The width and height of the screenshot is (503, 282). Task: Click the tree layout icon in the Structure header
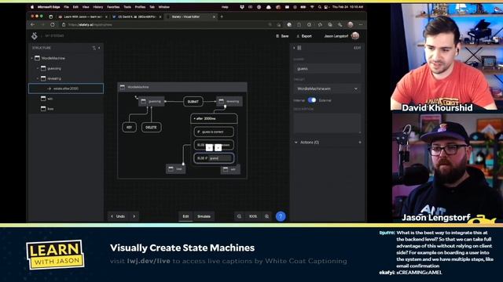tap(94, 48)
